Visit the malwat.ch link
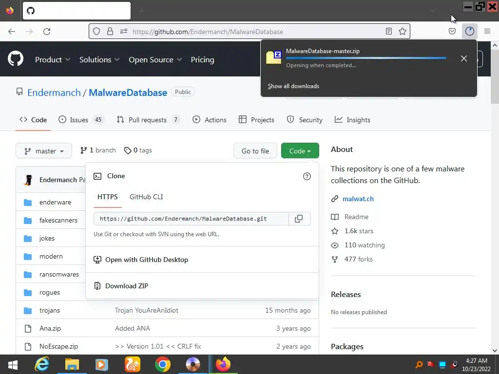Viewport: 499px width, 374px height. point(358,199)
